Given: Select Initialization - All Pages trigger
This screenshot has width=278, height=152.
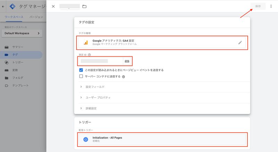Looking at the screenshot, I should [x=162, y=140].
